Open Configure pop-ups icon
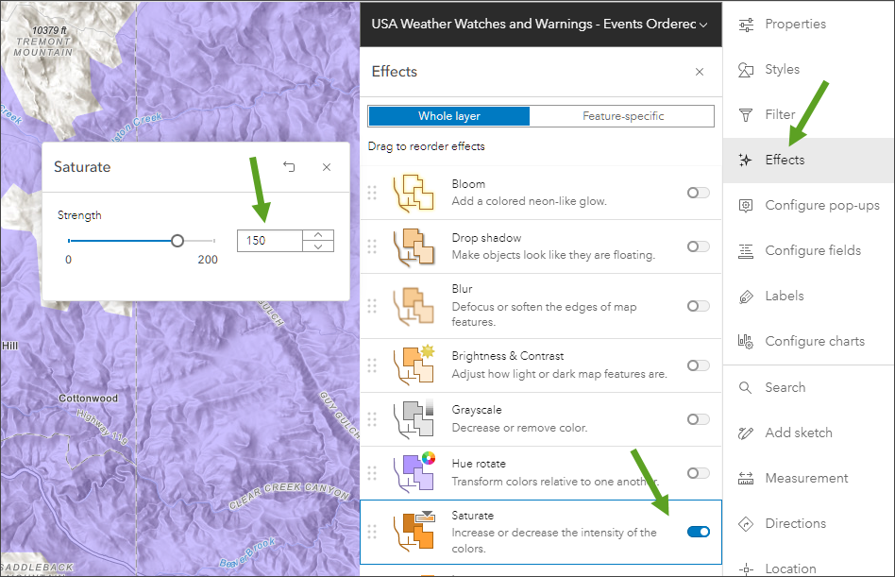The width and height of the screenshot is (895, 577). tap(746, 206)
